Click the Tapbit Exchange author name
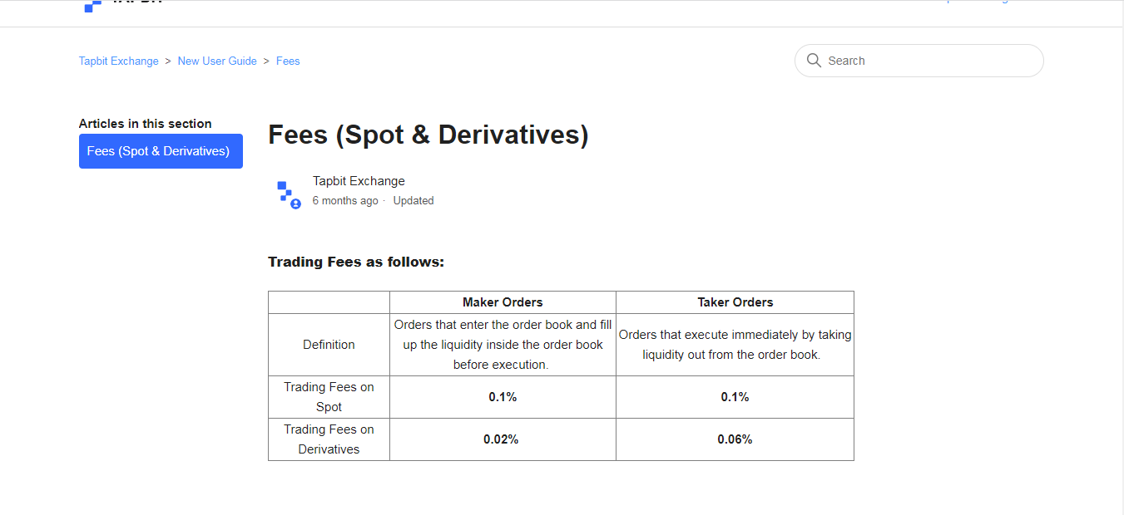 point(359,181)
